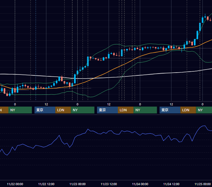The height and width of the screenshot is (187, 212).
Task: Click the last LDN session block on the right
Action: coord(188,110)
